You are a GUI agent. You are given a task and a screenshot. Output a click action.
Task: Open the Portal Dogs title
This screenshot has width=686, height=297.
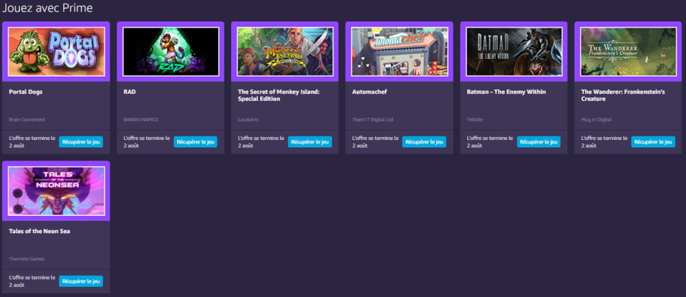click(x=26, y=92)
